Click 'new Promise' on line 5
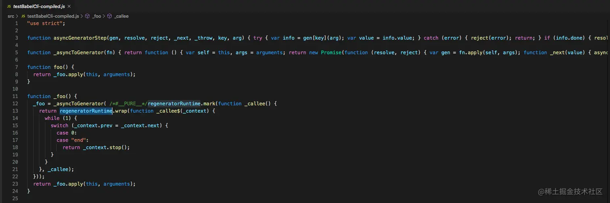This screenshot has height=203, width=610. pyautogui.click(x=325, y=52)
